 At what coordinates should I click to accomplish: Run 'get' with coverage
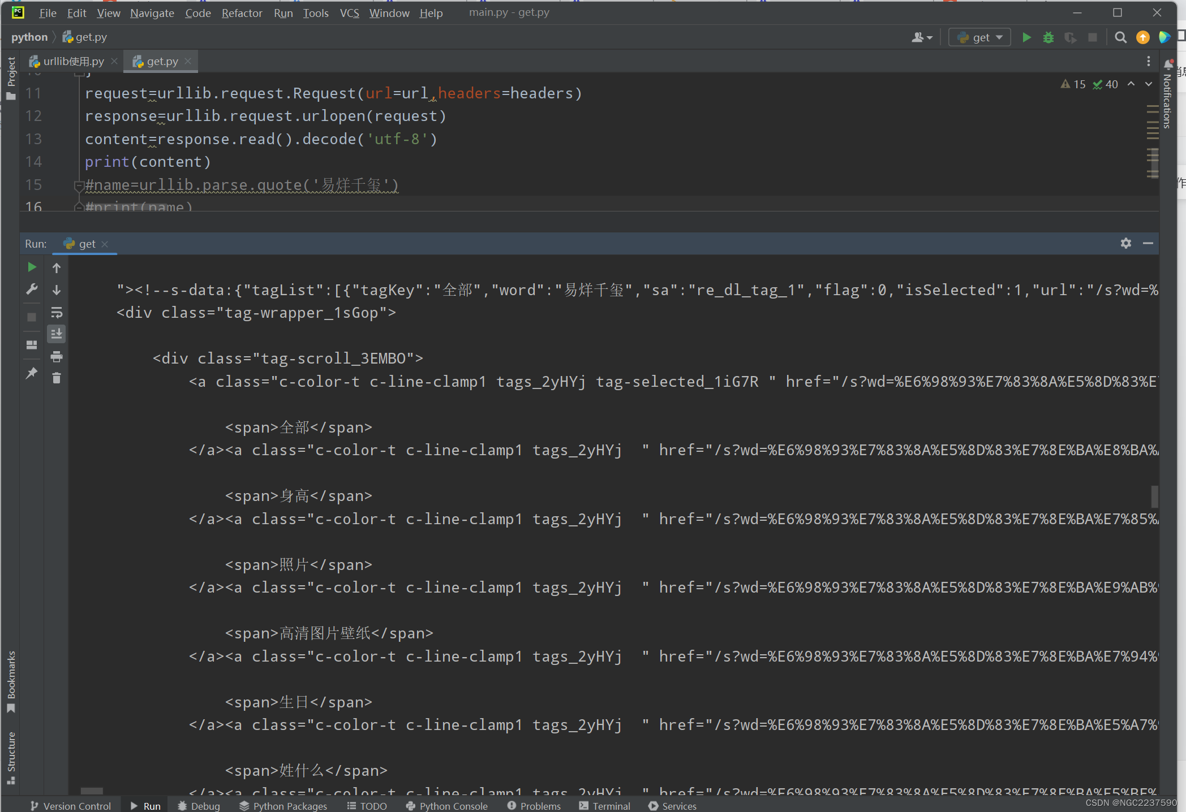(1071, 37)
